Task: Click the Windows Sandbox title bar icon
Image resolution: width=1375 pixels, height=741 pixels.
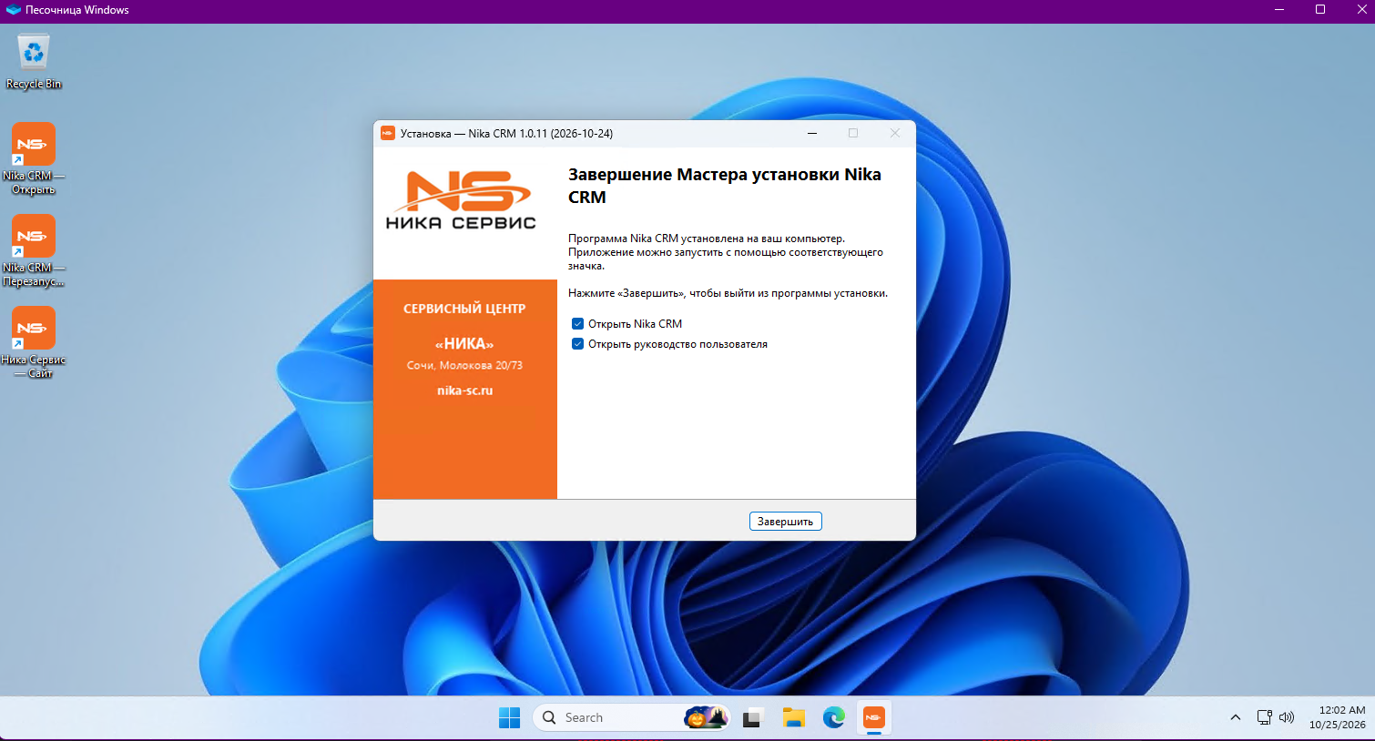Action: pos(14,10)
